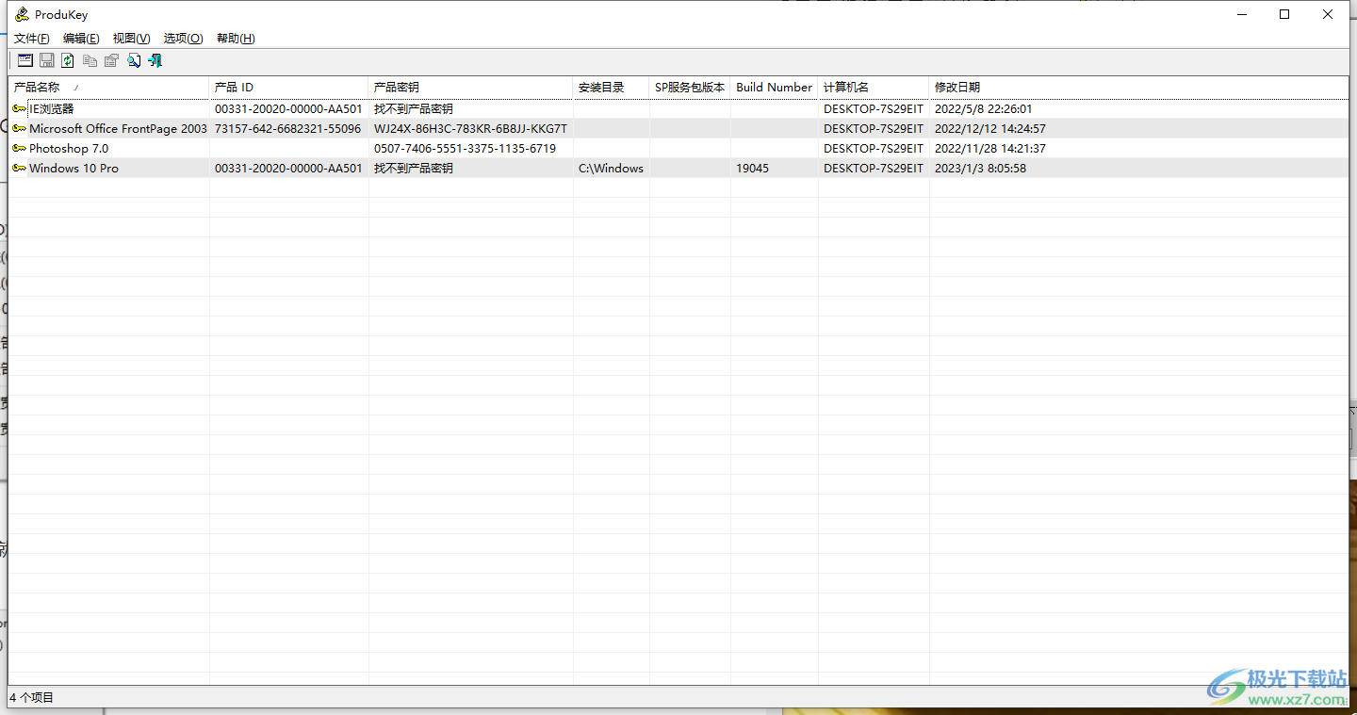Viewport: 1357px width, 715px height.
Task: Click DESKTOP-7S29EIT in the Photoshop 7.0 row
Action: coord(874,148)
